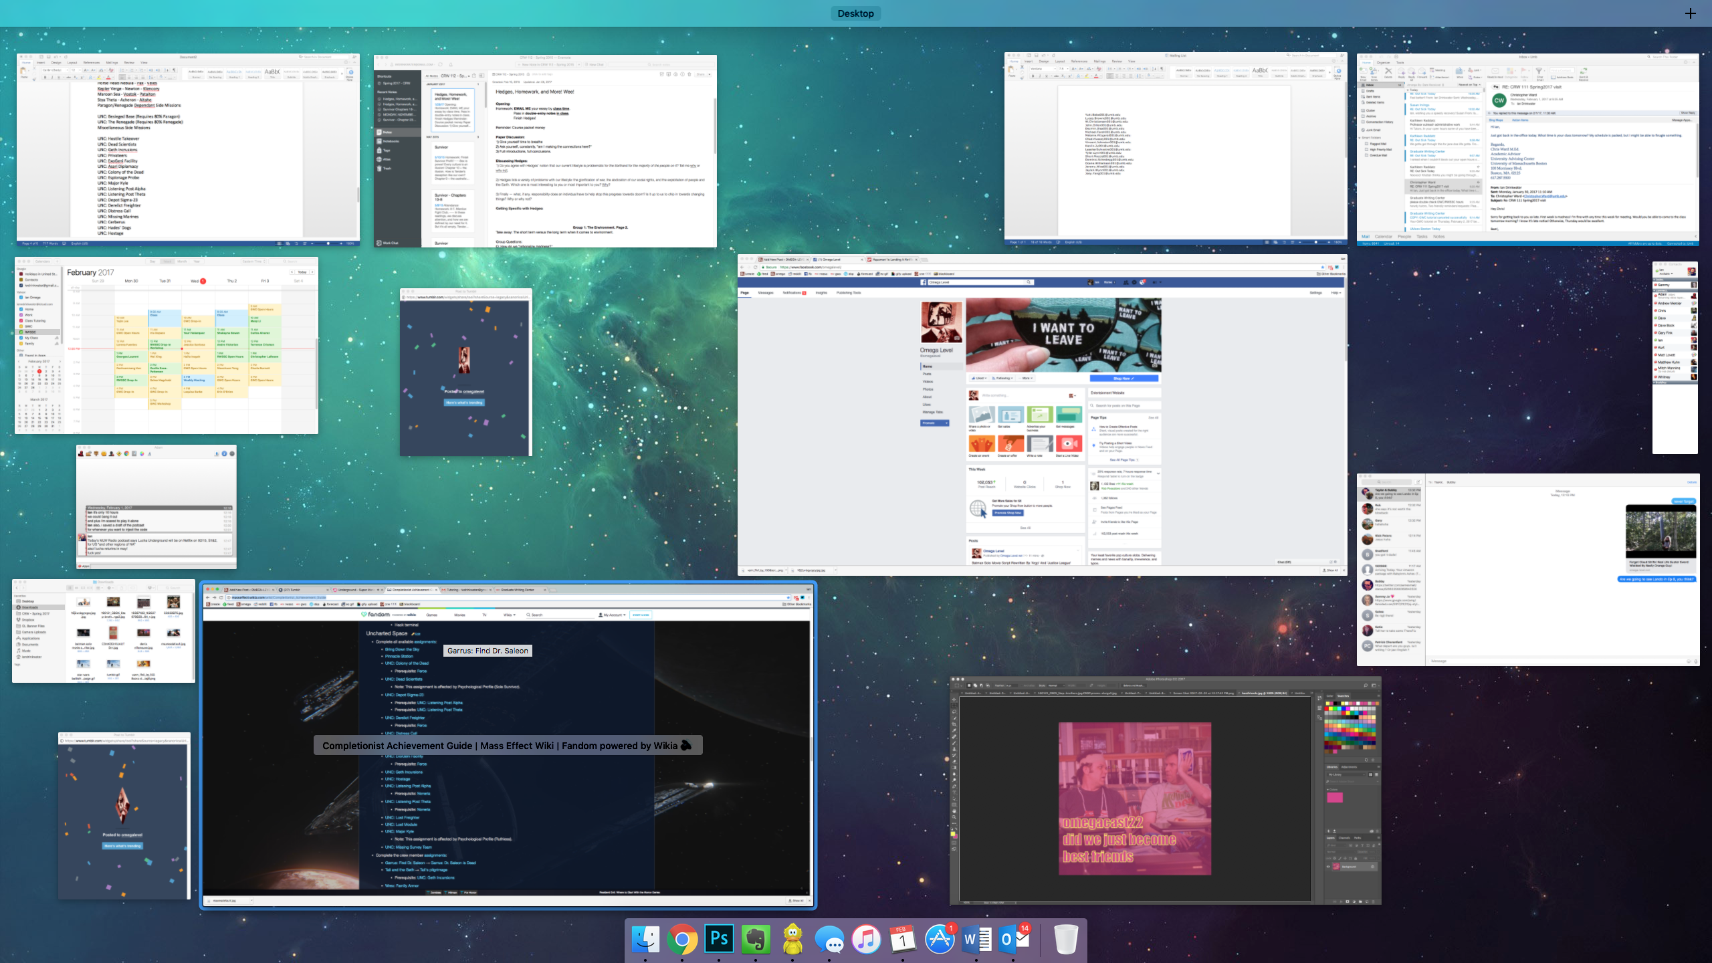The width and height of the screenshot is (1712, 963).
Task: Switch to the (27) Tumblr Chrome tab
Action: click(304, 590)
